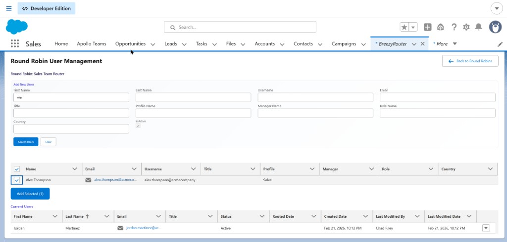Open the Country column header menu
Screen dimensions: 507x242
tap(490, 169)
